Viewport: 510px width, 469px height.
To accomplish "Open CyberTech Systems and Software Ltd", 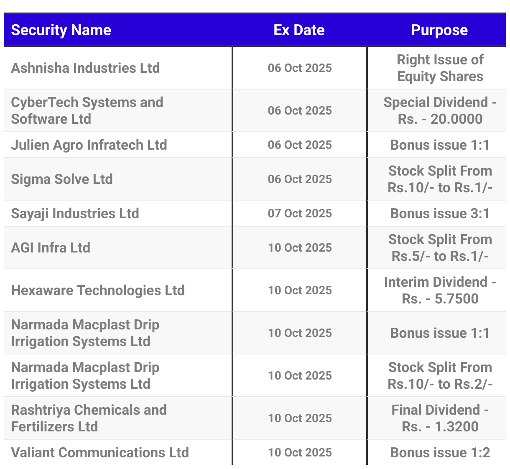I will coord(87,110).
